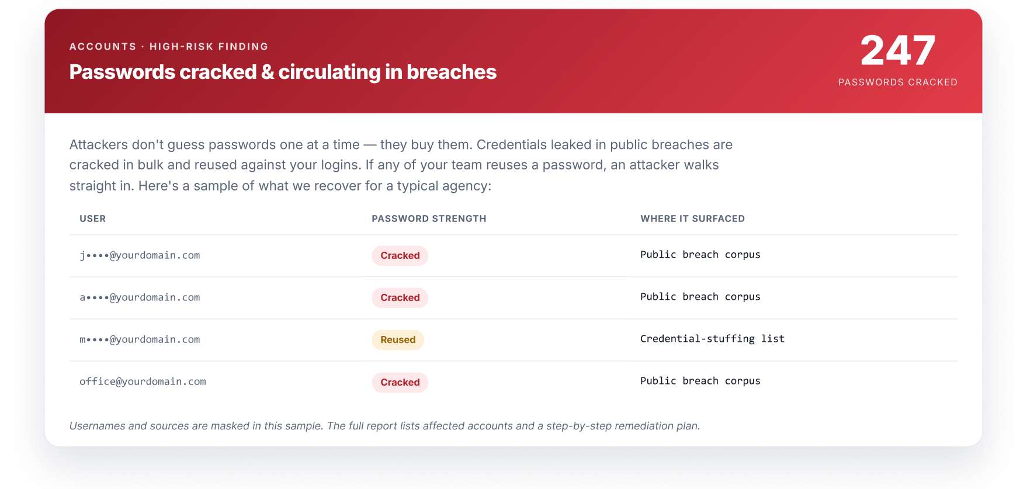
Task: Click 'Public breach corpus' in the first row
Action: coord(700,255)
